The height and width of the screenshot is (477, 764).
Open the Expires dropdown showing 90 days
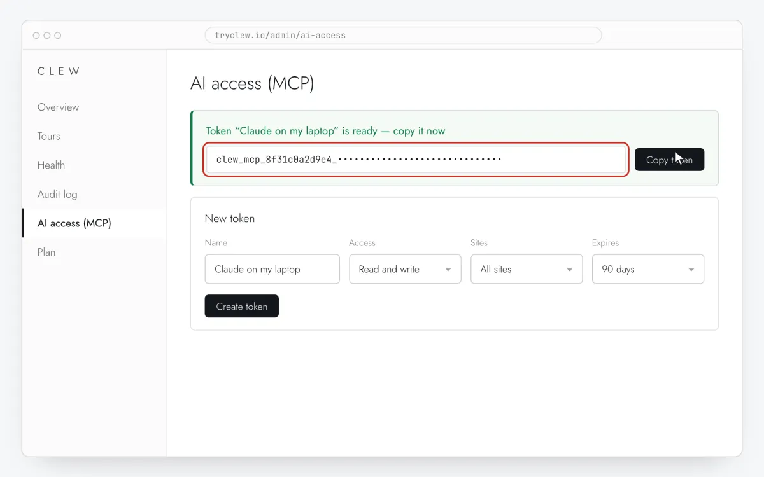(648, 269)
